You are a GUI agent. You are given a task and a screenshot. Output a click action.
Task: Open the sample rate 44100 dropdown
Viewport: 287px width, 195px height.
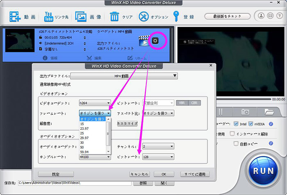(x=95, y=157)
